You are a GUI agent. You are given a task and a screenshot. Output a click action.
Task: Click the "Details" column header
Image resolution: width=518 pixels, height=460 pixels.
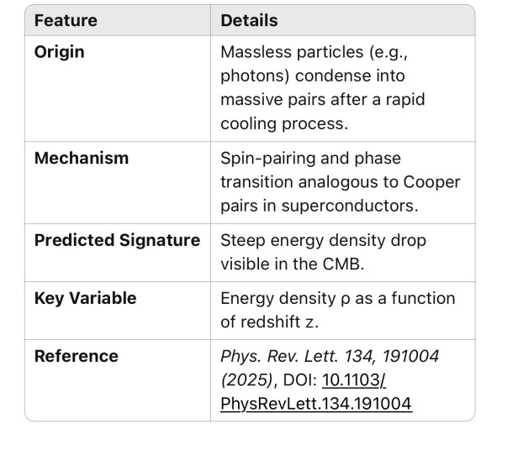click(x=249, y=20)
